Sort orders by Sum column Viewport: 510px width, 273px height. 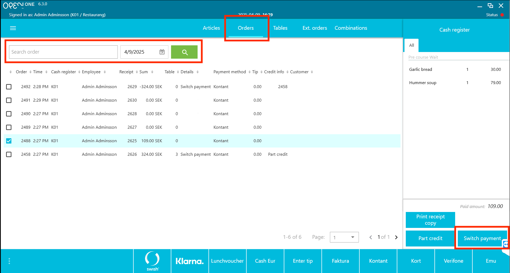[x=144, y=72]
